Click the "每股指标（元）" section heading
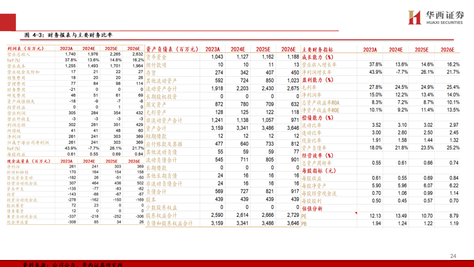 point(319,170)
